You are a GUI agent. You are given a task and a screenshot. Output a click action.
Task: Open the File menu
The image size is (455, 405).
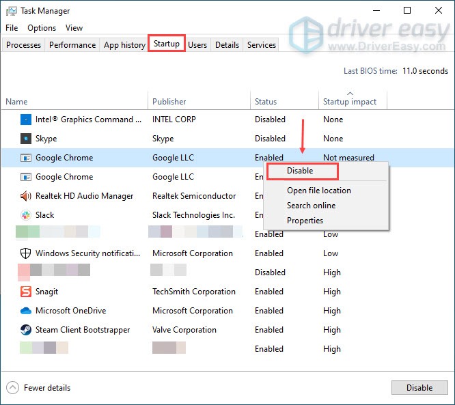click(12, 28)
